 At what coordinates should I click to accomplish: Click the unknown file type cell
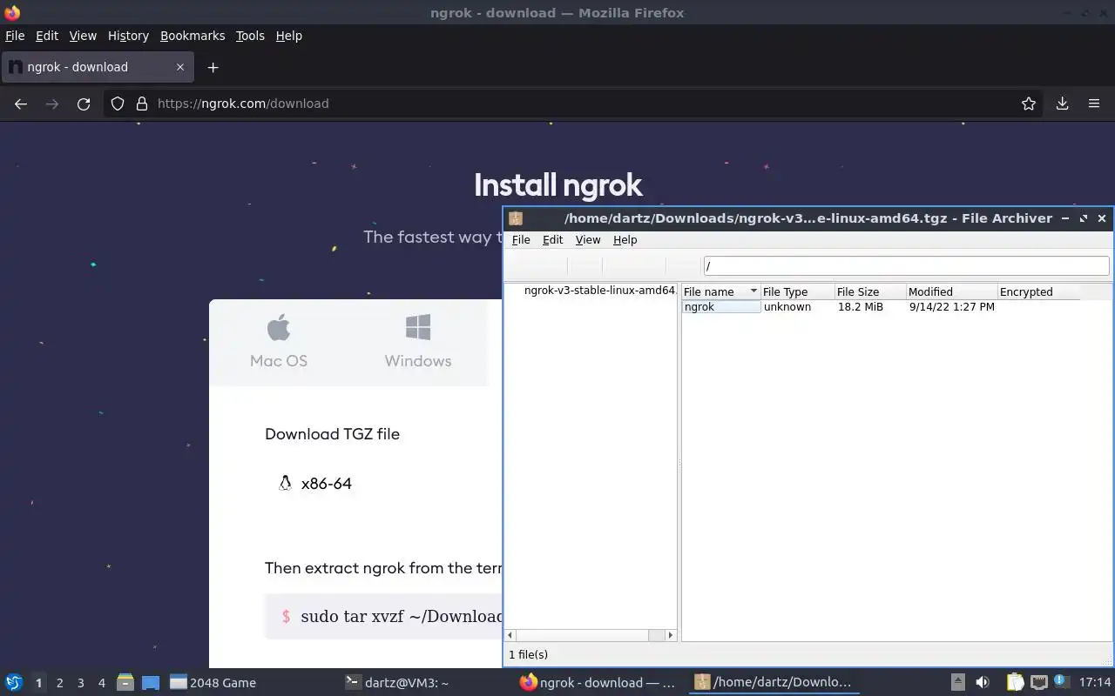[x=787, y=307]
